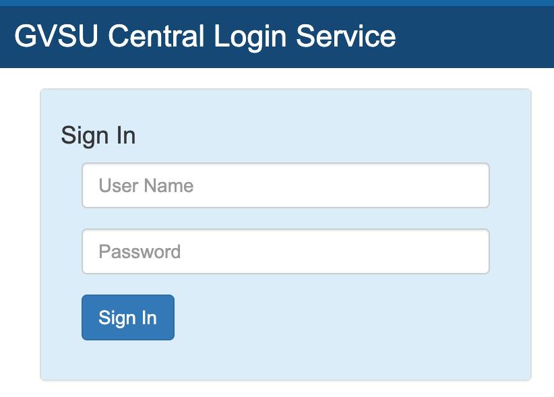Click the thin bright blue top strip
The image size is (554, 397).
tap(277, 3)
